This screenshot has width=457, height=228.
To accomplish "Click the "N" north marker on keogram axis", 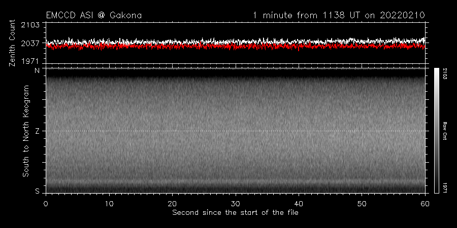I will (37, 70).
